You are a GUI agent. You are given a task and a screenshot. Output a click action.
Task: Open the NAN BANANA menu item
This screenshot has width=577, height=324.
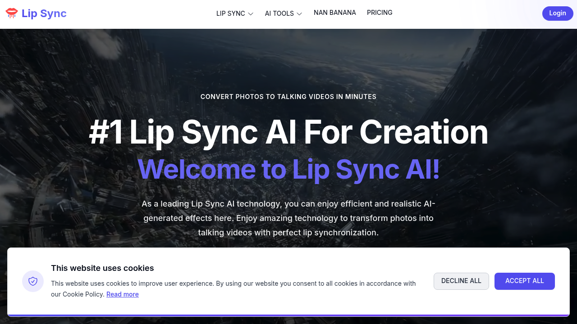coord(335,13)
